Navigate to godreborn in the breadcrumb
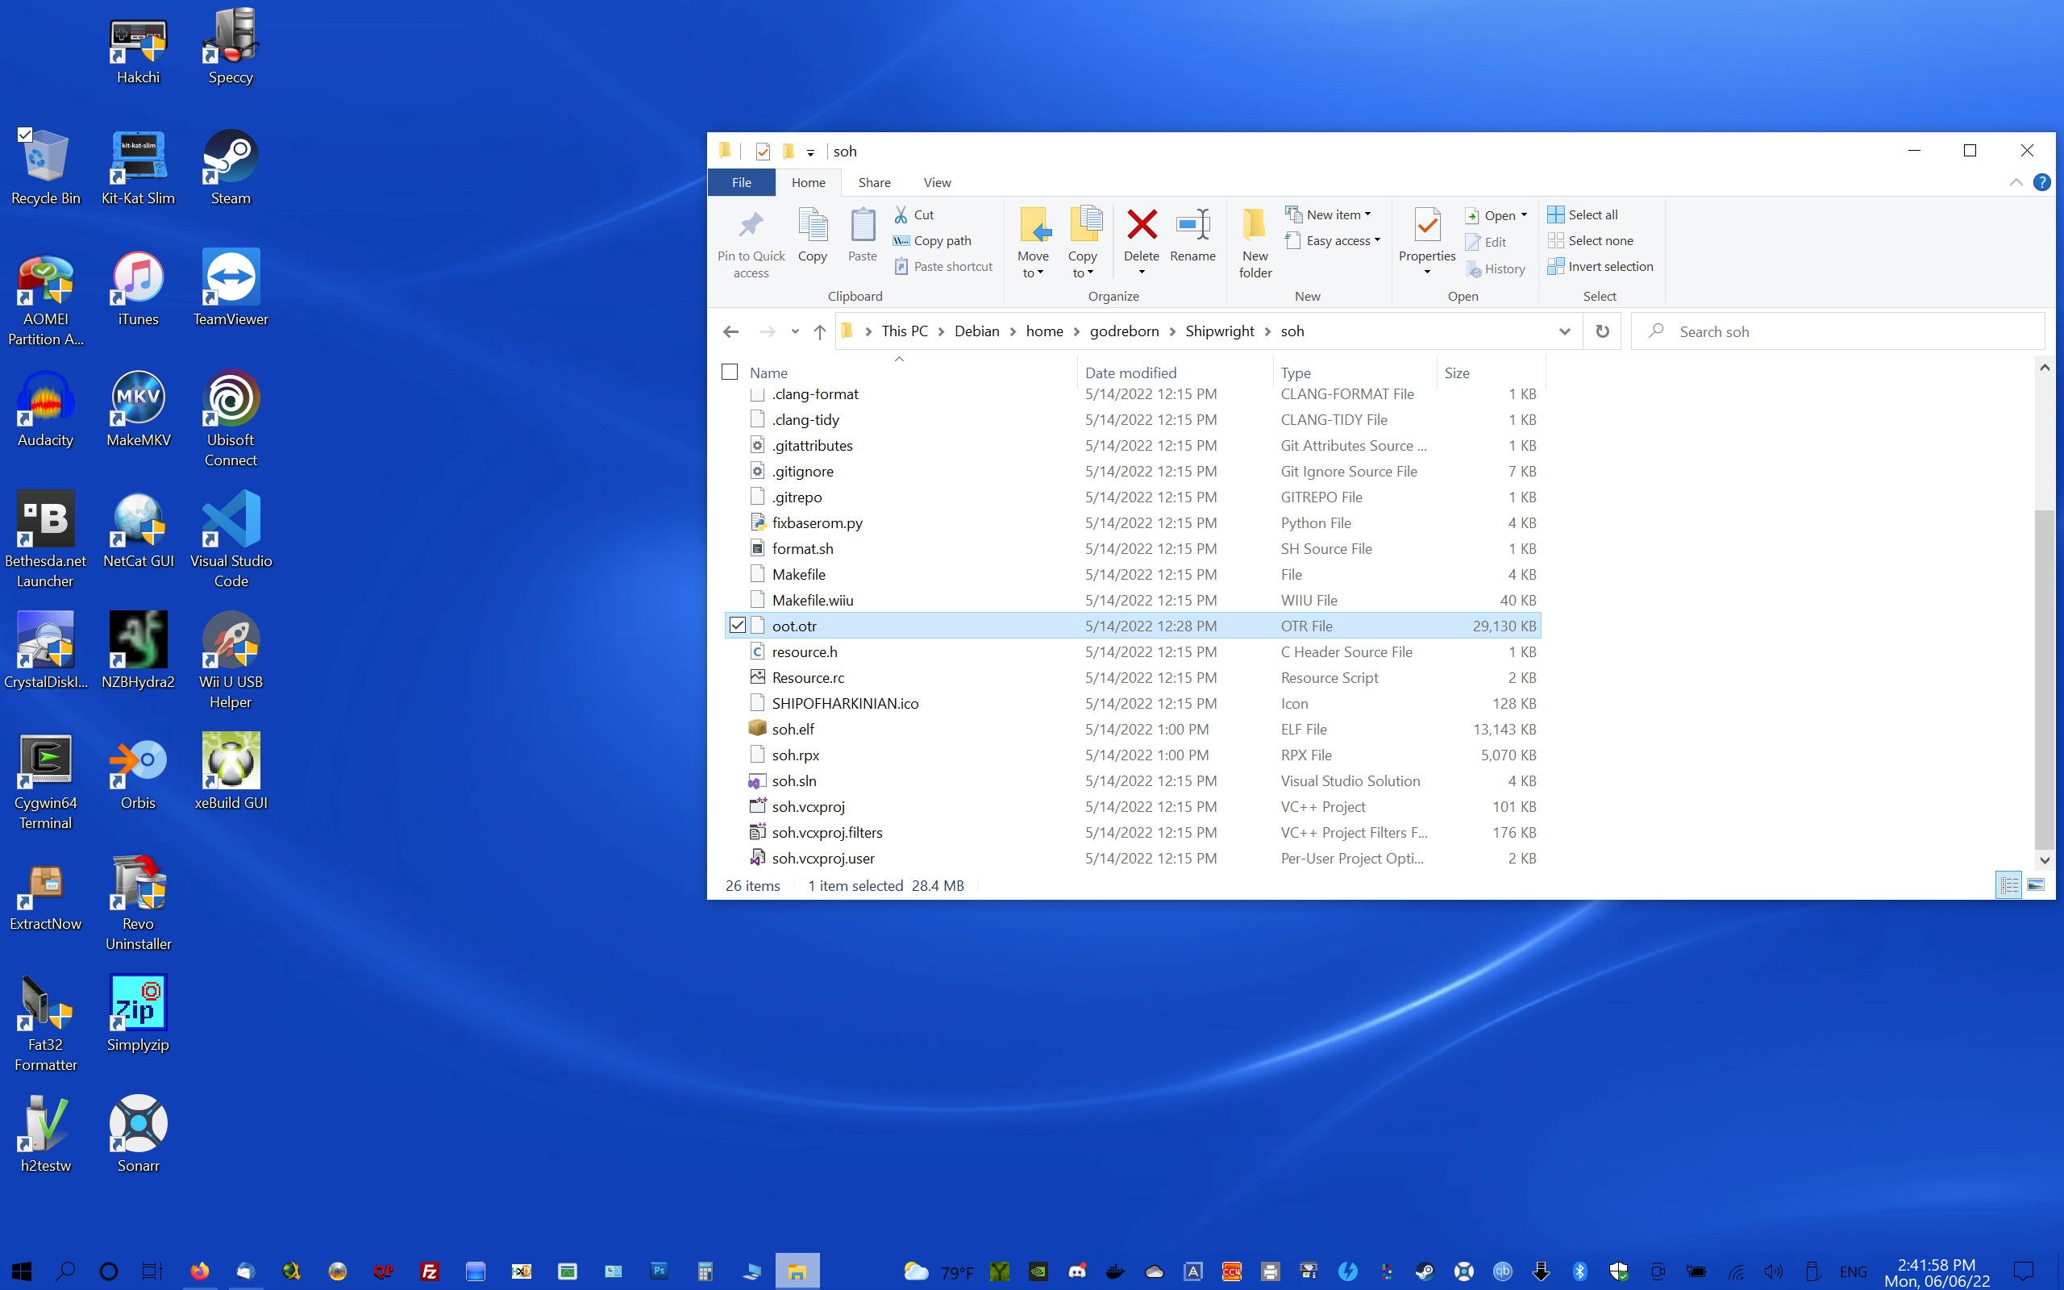Image resolution: width=2064 pixels, height=1290 pixels. (x=1124, y=331)
